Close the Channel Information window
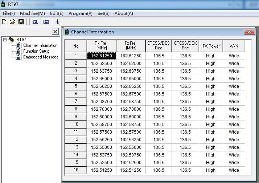This screenshot has height=183, width=259. coord(249,32)
